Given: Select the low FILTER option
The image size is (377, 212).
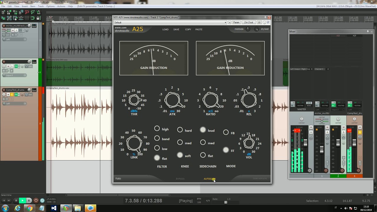Looking at the screenshot, I should coord(157,148).
